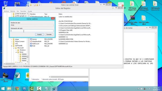Click the New Folder icon in Halo 2 window toolbar

coord(37,5)
